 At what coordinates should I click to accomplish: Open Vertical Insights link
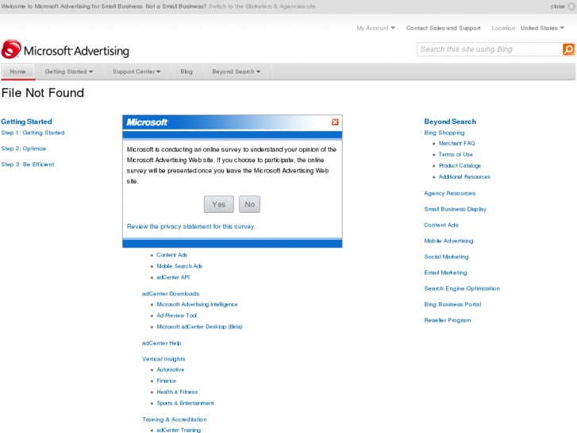163,358
